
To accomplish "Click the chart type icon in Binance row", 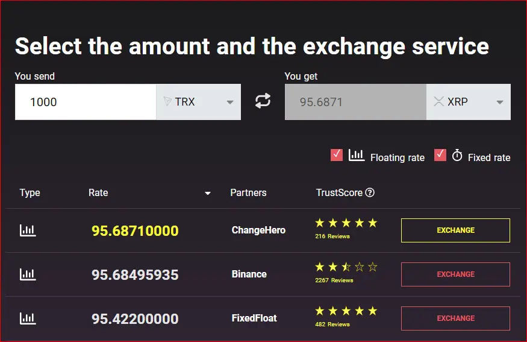I will [28, 274].
